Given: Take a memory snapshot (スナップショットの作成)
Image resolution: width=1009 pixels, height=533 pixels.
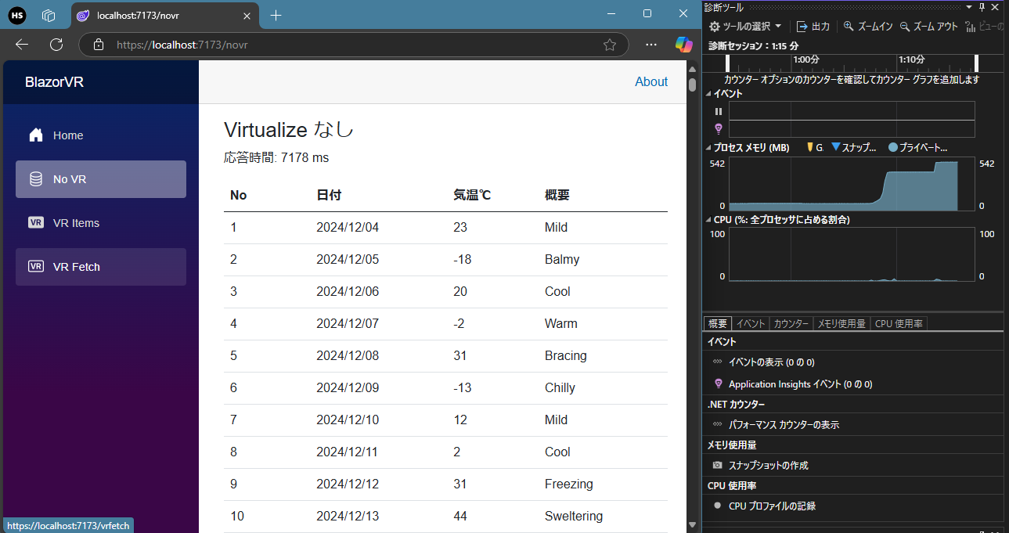Looking at the screenshot, I should [768, 466].
